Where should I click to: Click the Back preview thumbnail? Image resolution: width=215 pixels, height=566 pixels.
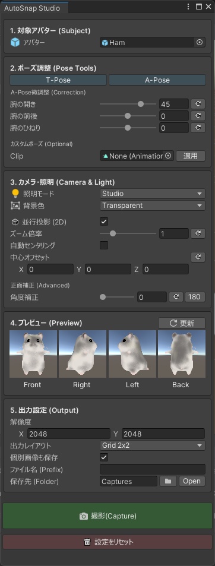pos(182,354)
